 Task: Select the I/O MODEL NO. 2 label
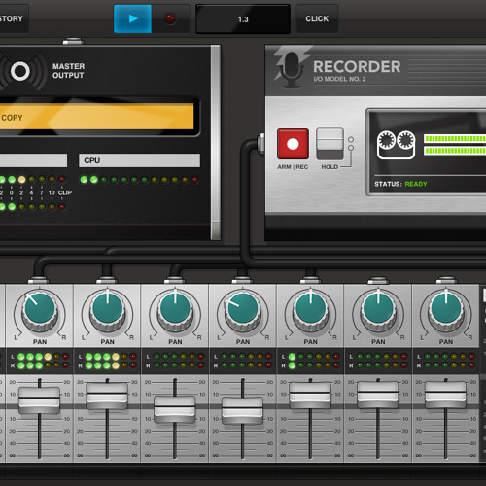[339, 79]
